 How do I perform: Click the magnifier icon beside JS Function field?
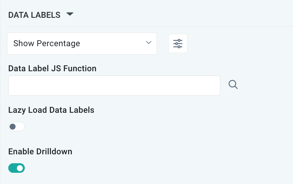233,85
